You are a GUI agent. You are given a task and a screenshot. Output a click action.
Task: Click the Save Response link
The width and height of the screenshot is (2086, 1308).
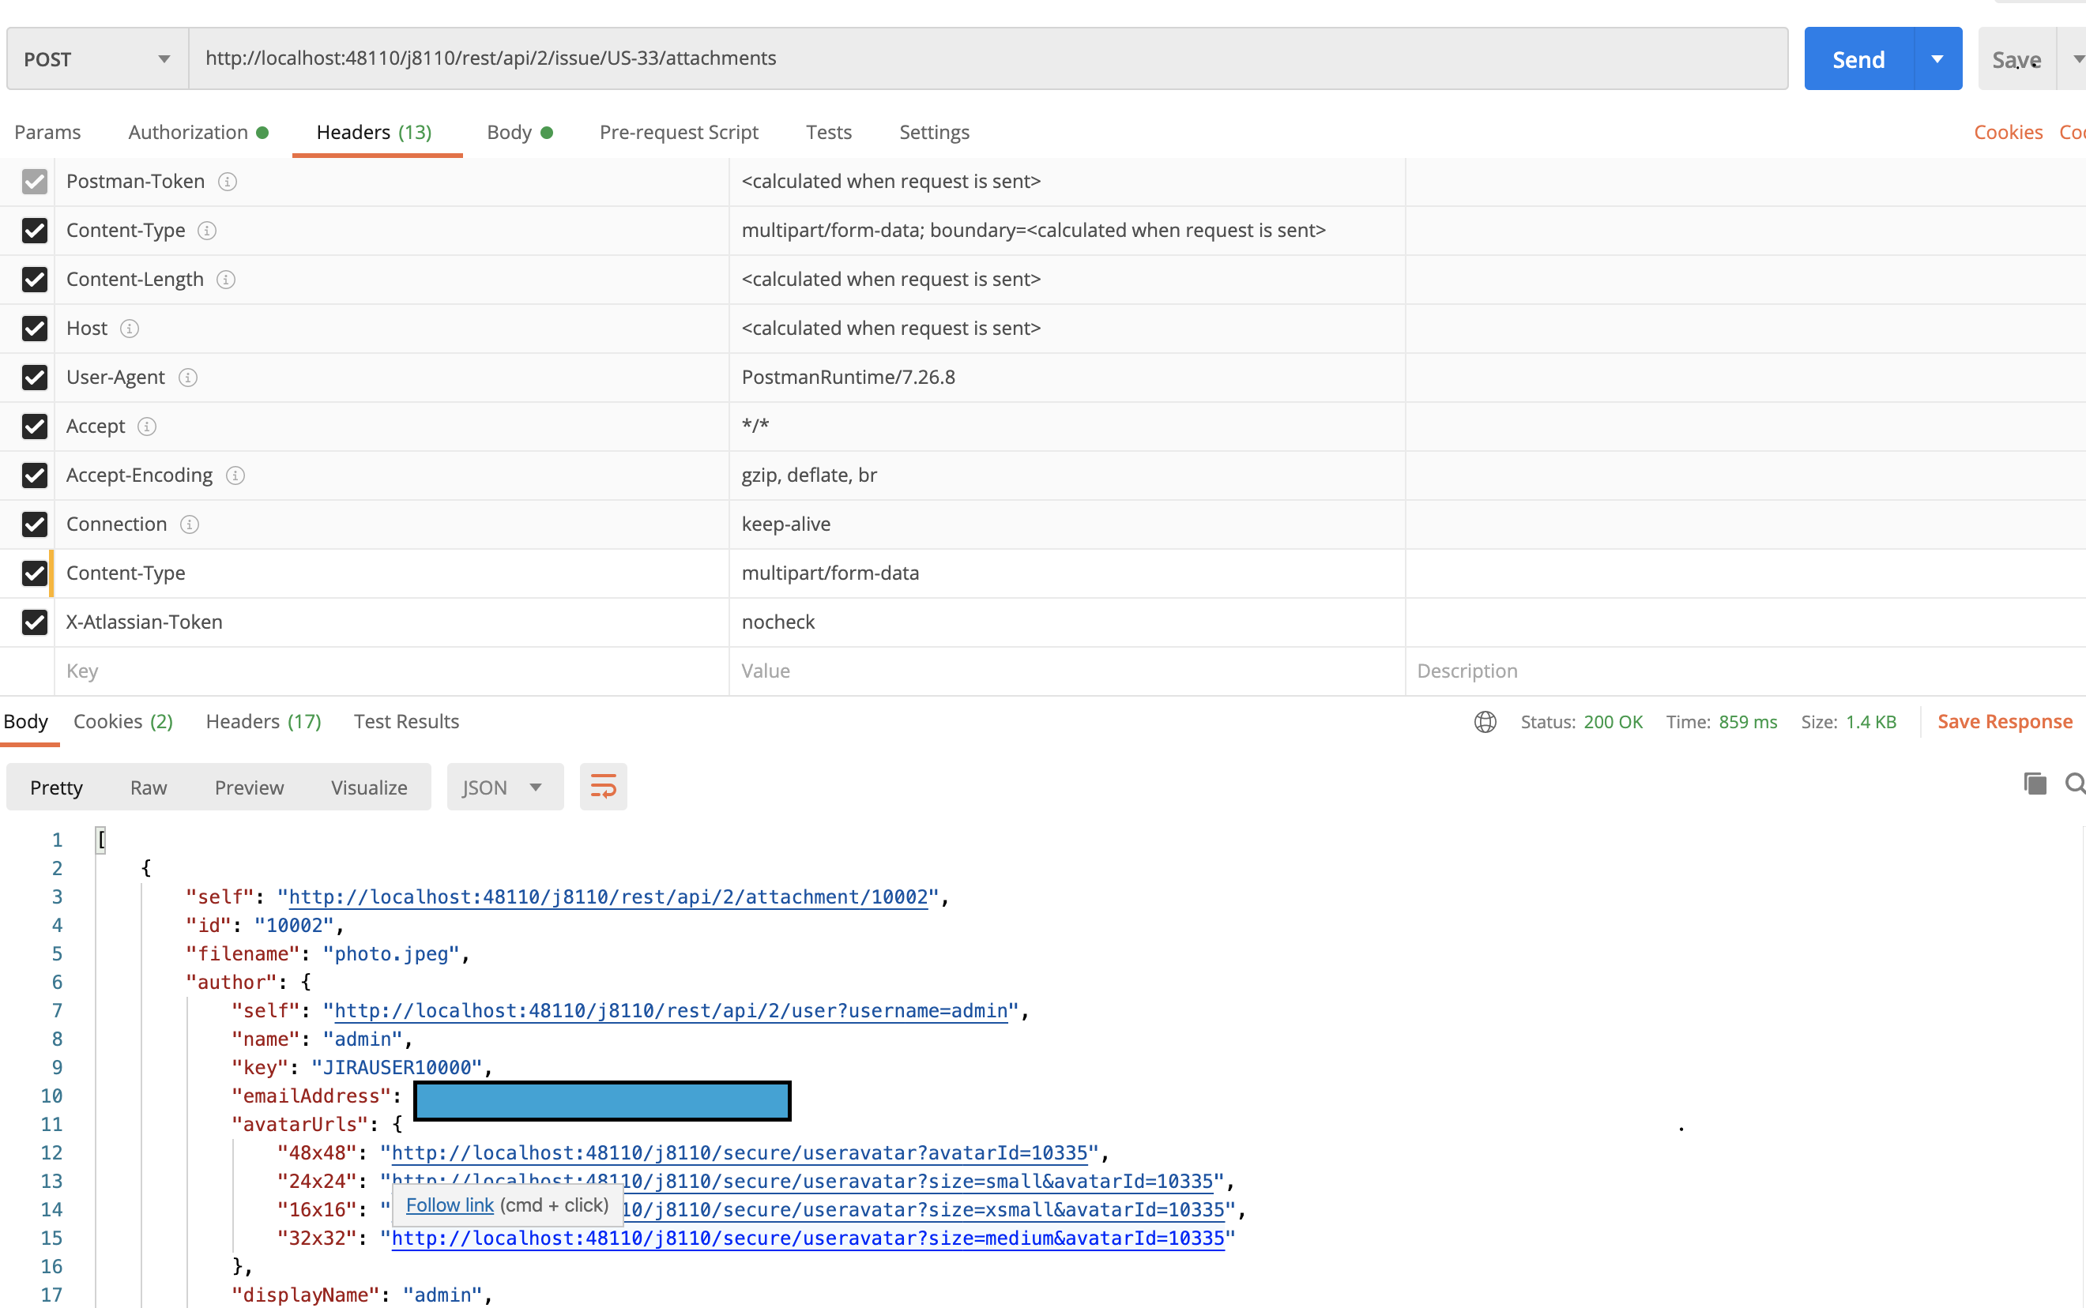[x=2004, y=721]
